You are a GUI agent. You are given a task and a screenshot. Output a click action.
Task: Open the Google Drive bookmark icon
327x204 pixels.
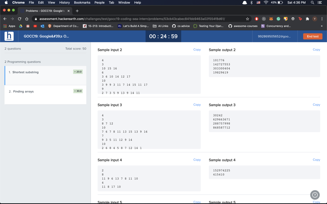click(21, 26)
